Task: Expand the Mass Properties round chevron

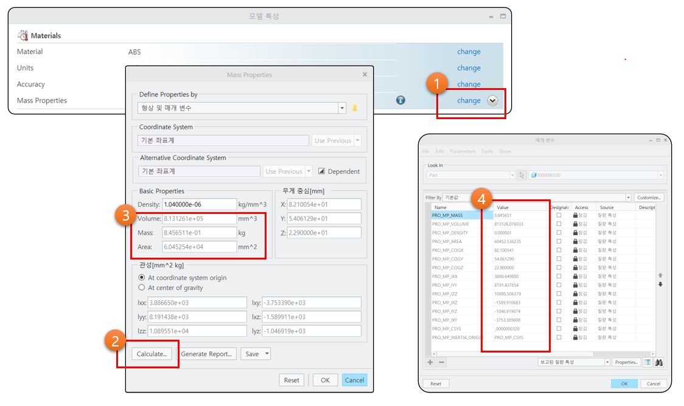Action: pyautogui.click(x=492, y=101)
